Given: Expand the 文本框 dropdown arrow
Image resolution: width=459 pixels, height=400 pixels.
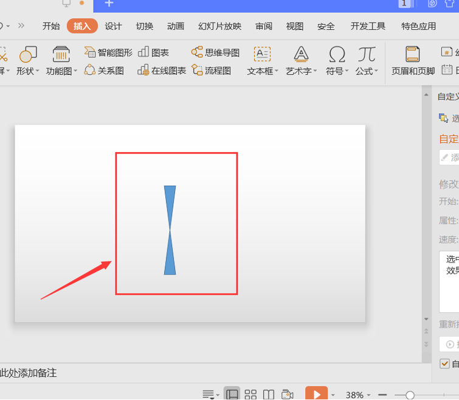Looking at the screenshot, I should 277,71.
